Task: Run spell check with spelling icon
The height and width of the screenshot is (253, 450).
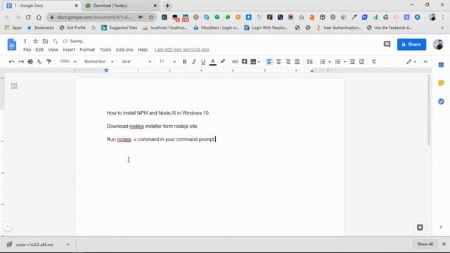Action: tap(39, 62)
